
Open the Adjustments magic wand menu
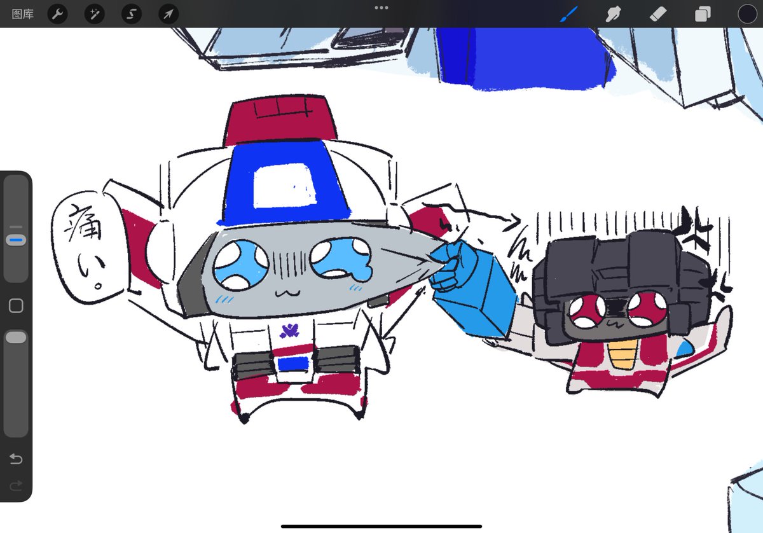click(95, 14)
